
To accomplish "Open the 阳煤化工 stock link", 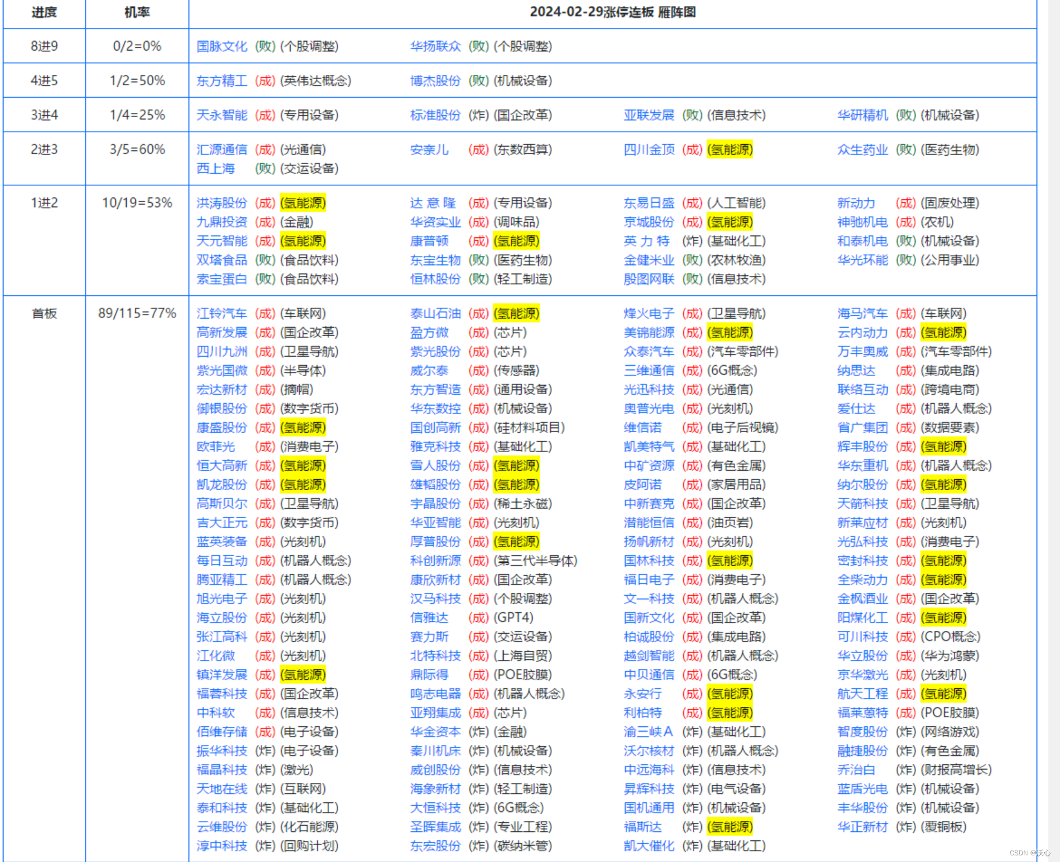I will click(x=862, y=618).
